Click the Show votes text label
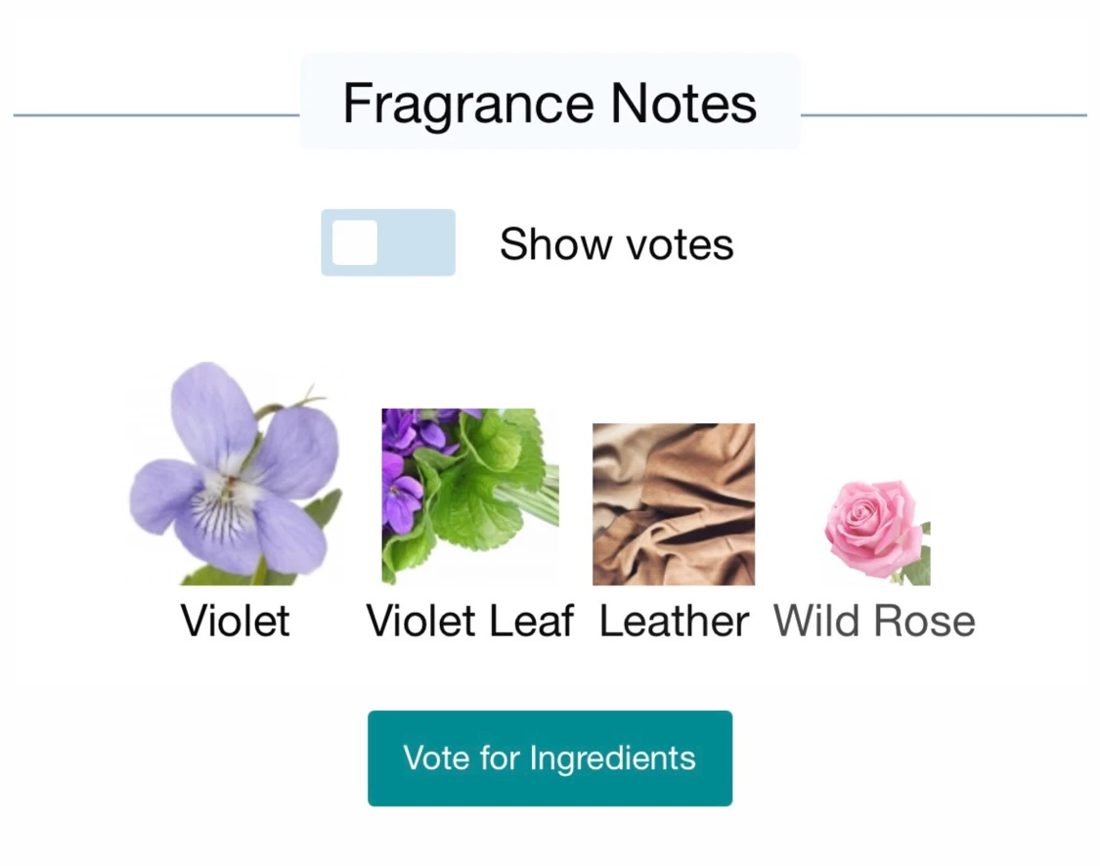The height and width of the screenshot is (866, 1100). tap(616, 243)
